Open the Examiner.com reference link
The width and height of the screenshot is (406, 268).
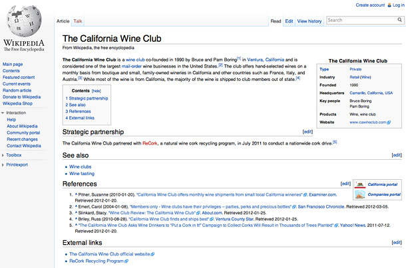click(323, 194)
